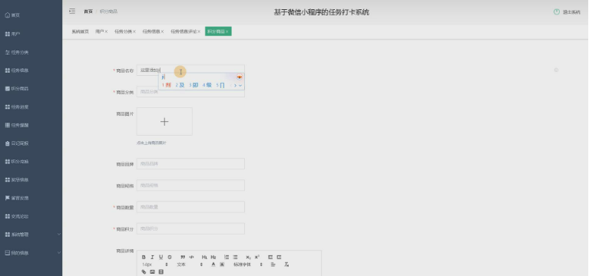The image size is (589, 276).
Task: Apply Underline in the 商品详情 editor
Action: tap(160, 258)
